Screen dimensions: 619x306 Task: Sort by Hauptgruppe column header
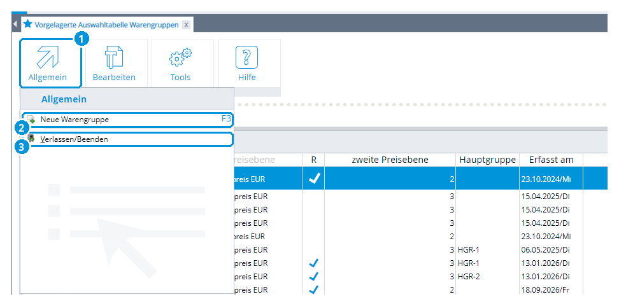(x=488, y=160)
